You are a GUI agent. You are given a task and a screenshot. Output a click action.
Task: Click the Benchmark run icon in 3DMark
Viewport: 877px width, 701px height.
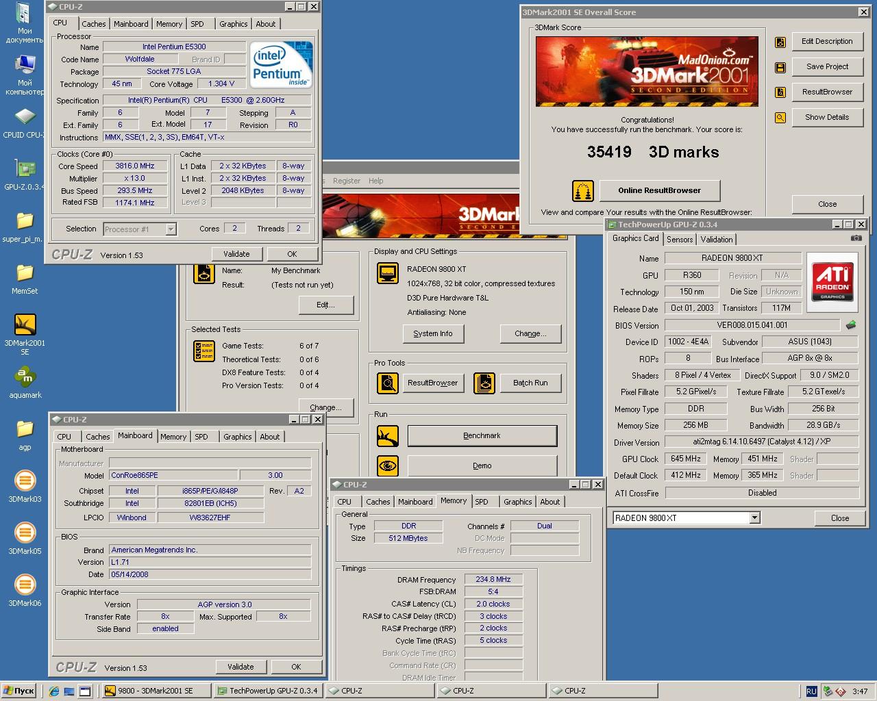coord(388,436)
